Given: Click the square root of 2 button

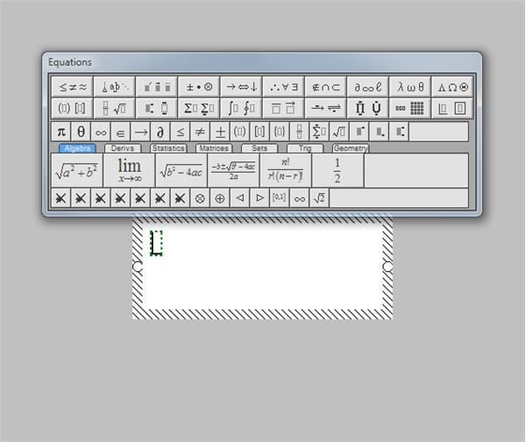Looking at the screenshot, I should click(x=319, y=198).
